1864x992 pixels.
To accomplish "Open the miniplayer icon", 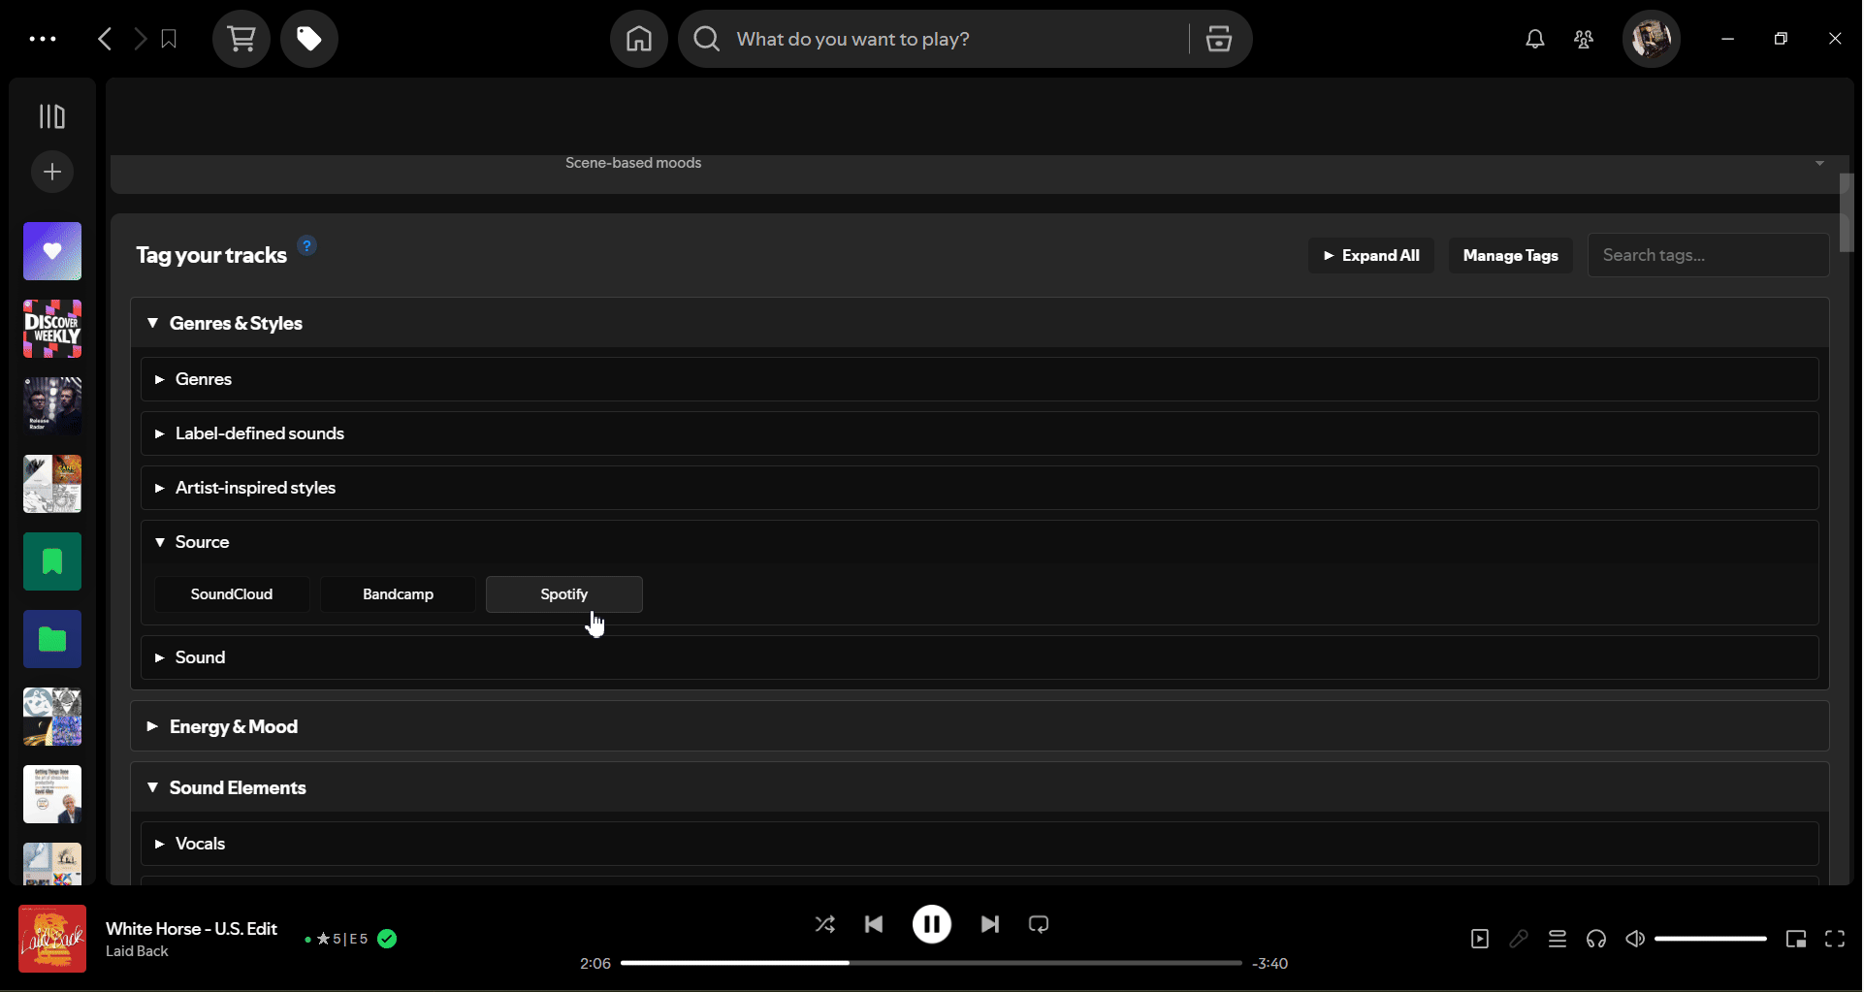I will pos(1796,939).
